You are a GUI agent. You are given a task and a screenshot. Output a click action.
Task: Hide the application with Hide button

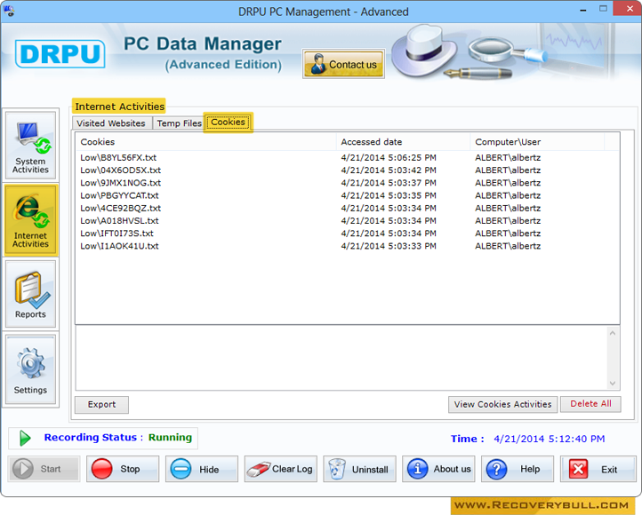[x=202, y=469]
